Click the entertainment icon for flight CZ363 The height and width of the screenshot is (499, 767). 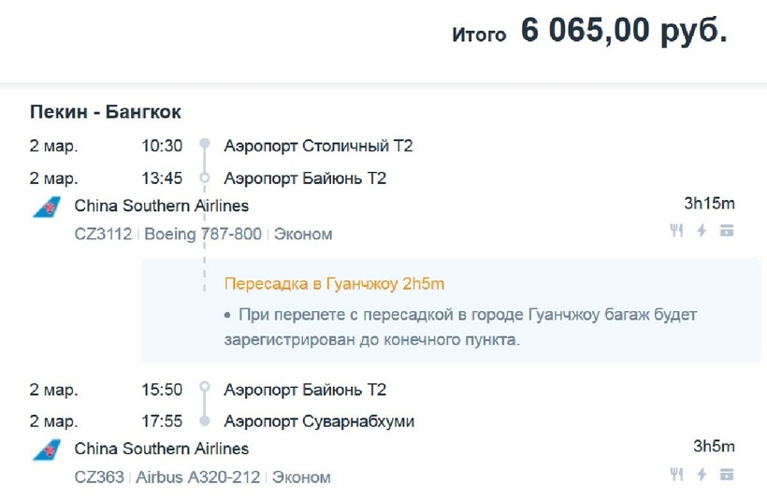727,475
